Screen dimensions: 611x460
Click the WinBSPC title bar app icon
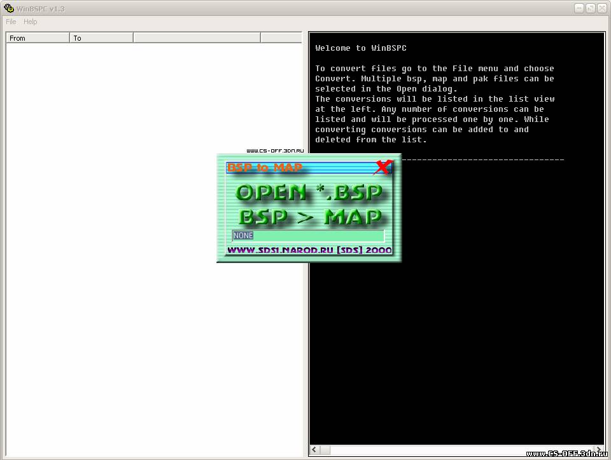click(8, 8)
